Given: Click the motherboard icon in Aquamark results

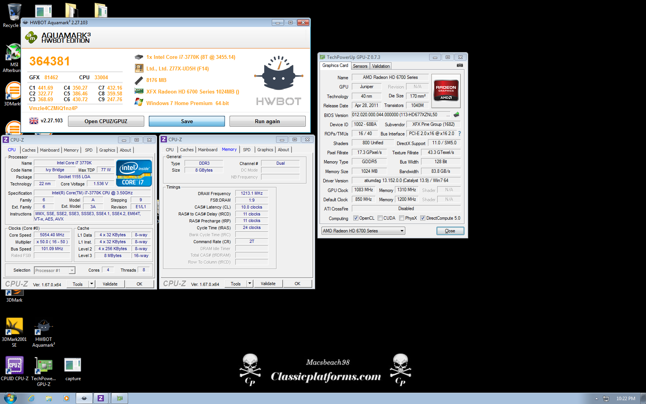Looking at the screenshot, I should 139,68.
